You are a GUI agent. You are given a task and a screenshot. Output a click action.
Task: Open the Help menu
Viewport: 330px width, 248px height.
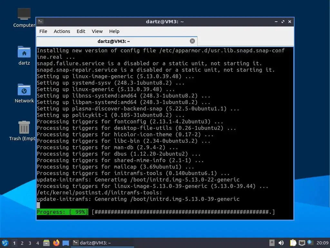coord(114,31)
